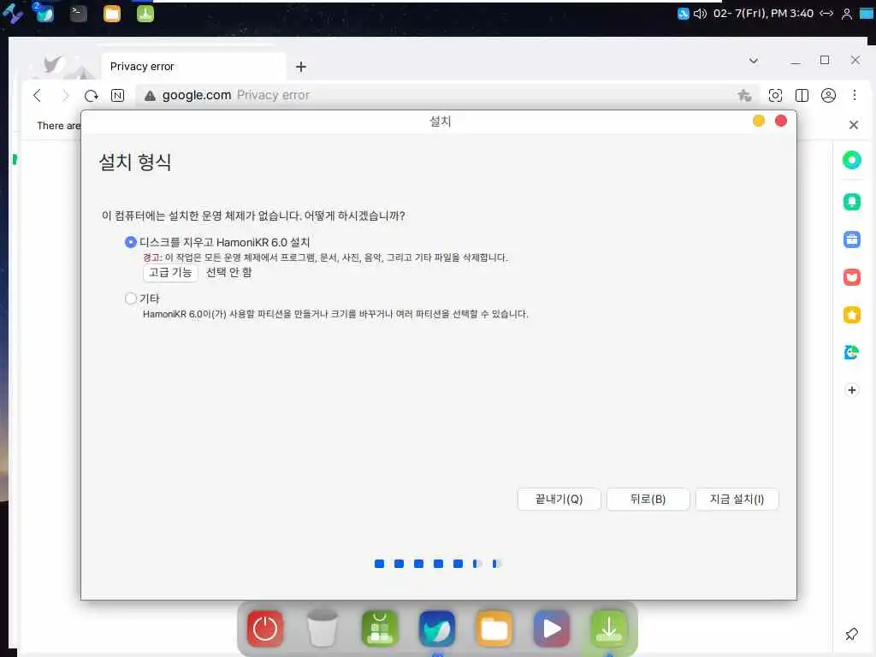Click the red close dot of the installer

[781, 121]
